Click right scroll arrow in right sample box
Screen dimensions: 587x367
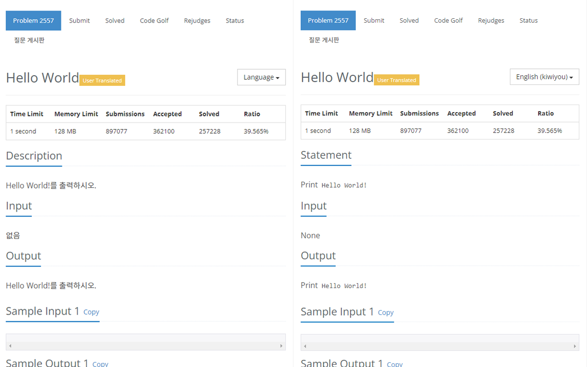tap(575, 346)
